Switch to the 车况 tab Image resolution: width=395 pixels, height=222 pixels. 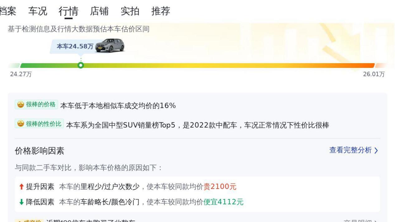(x=38, y=11)
